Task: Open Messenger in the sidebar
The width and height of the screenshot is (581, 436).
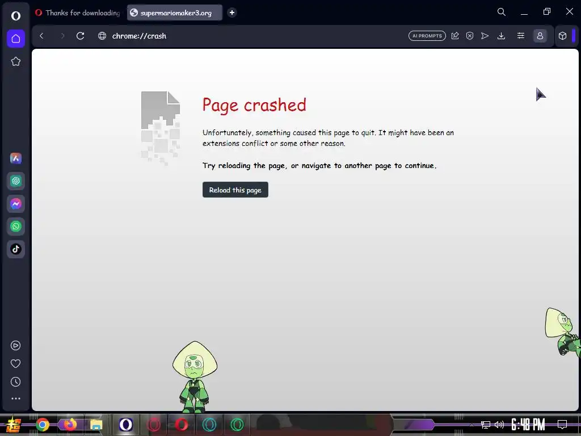Action: 15,204
